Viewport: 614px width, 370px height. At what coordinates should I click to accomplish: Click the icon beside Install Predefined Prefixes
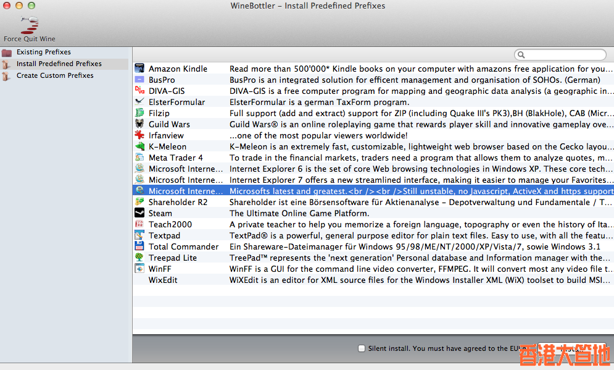point(6,64)
